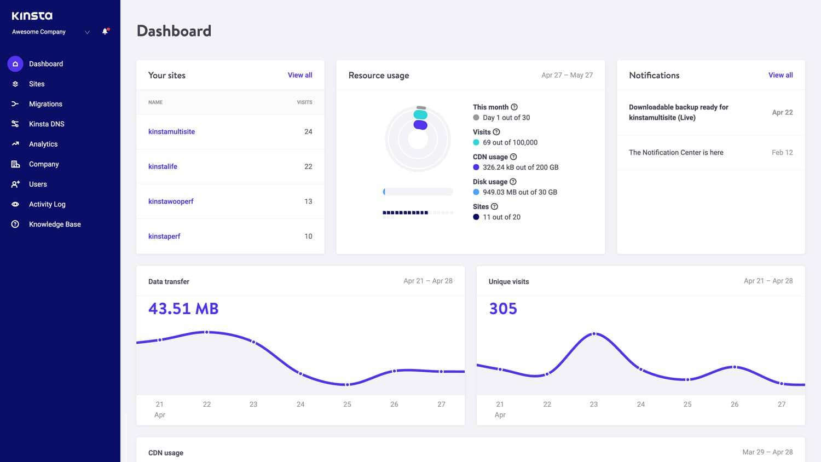Select Kinsta DNS in the sidebar

[47, 124]
